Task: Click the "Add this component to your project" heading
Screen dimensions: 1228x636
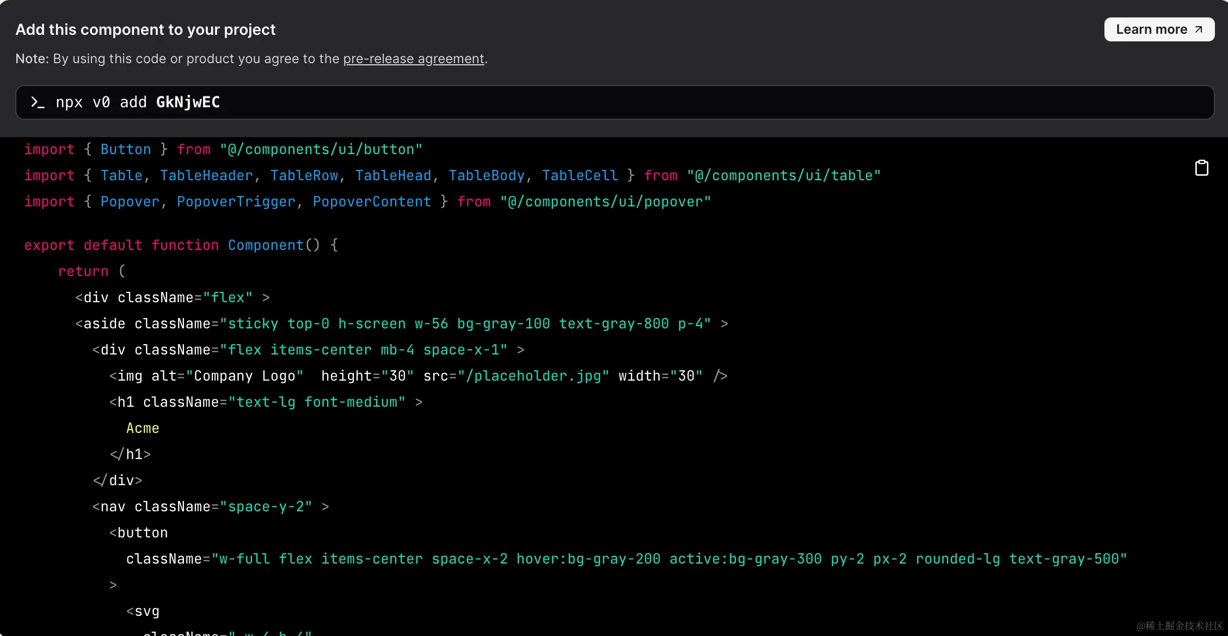Action: (145, 29)
